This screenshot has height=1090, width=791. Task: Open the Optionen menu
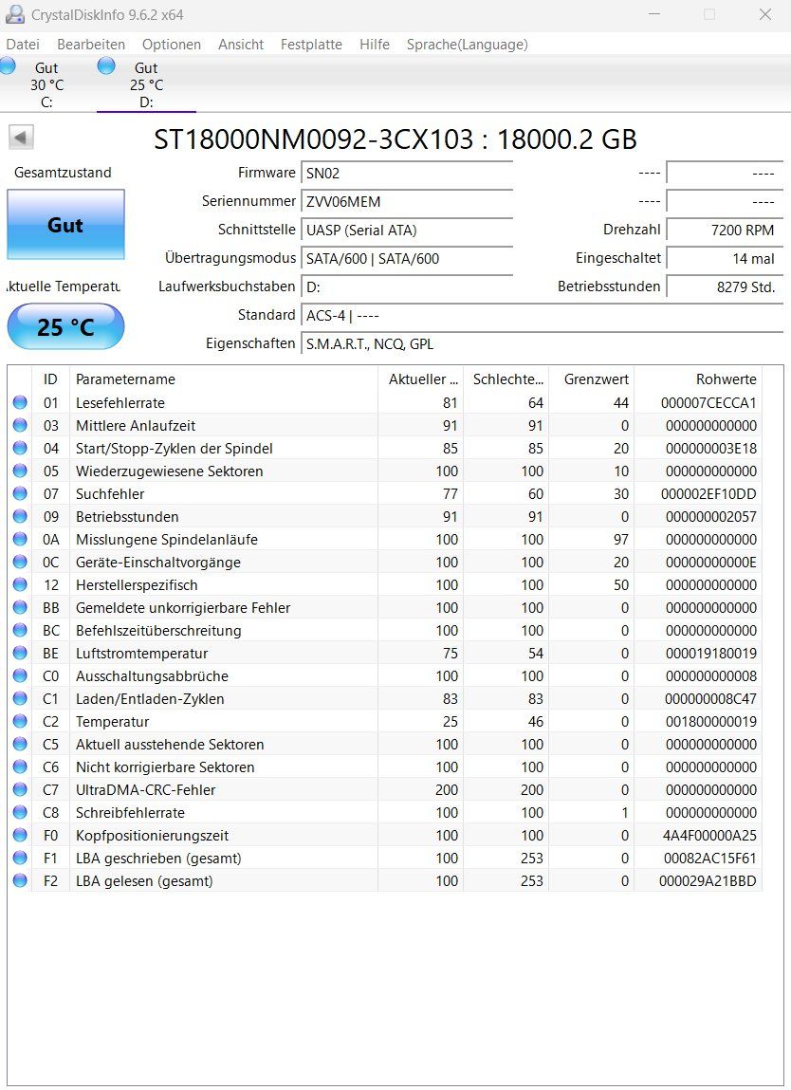[x=172, y=45]
